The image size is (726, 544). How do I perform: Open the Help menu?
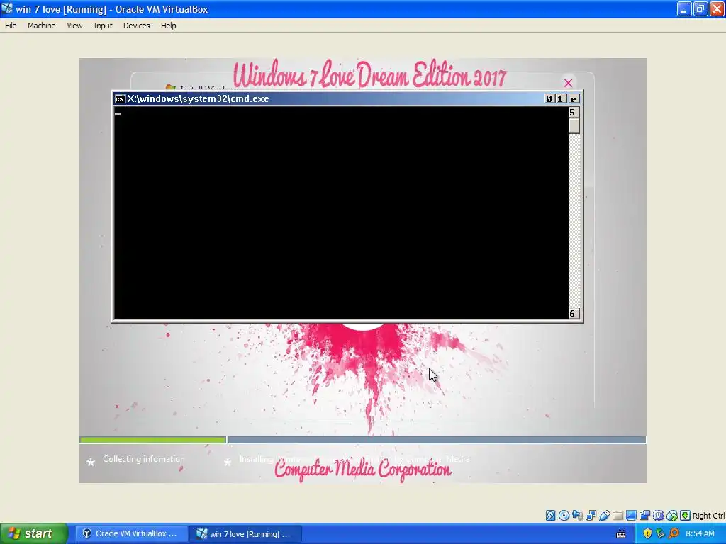169,25
